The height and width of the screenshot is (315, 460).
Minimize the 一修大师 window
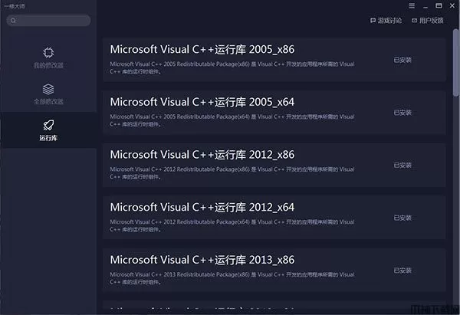[426, 6]
